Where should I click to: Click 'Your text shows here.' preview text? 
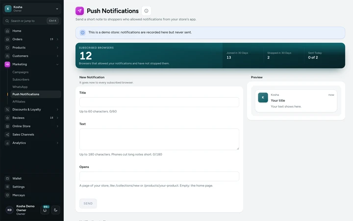[x=286, y=107]
